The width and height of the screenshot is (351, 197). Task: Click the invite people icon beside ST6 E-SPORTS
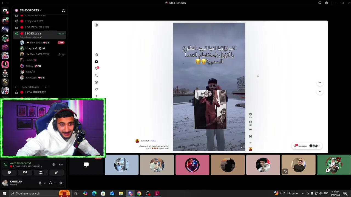click(x=63, y=10)
